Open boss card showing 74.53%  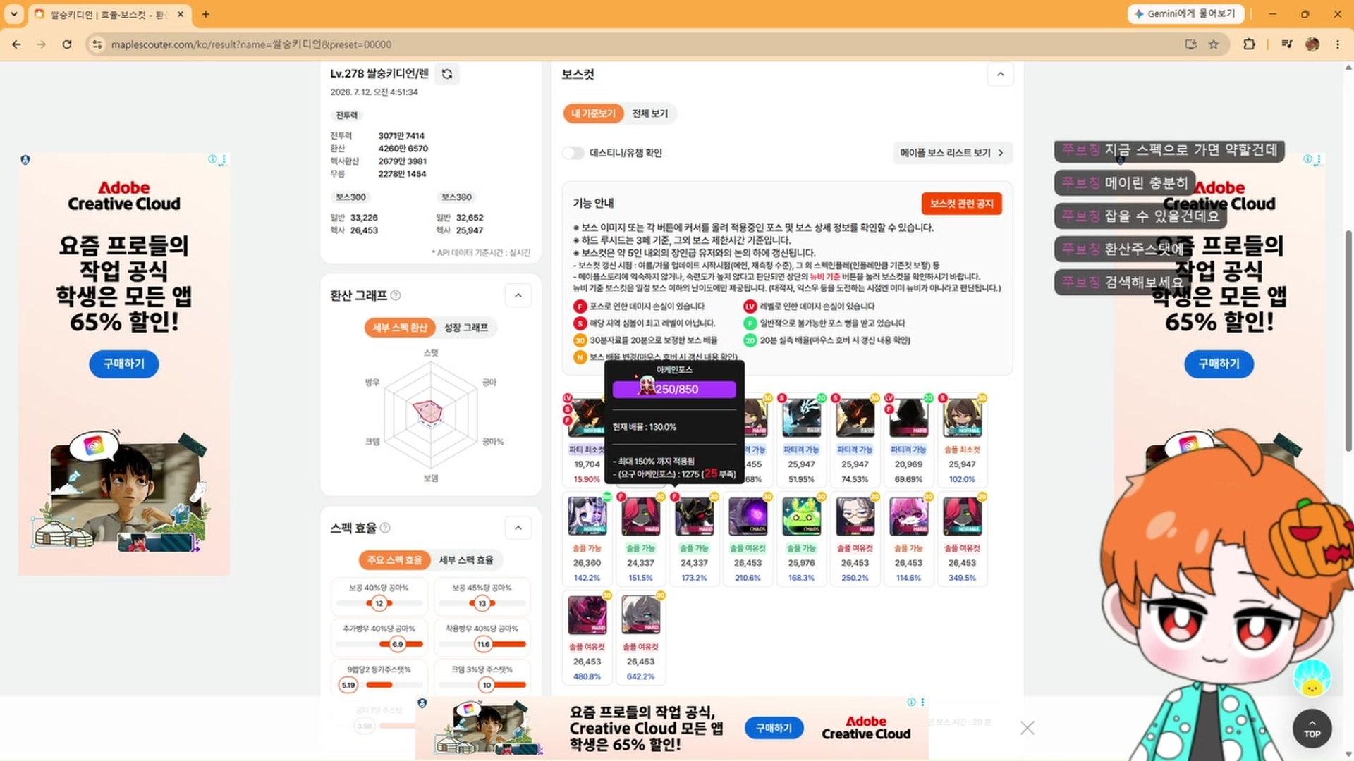855,439
